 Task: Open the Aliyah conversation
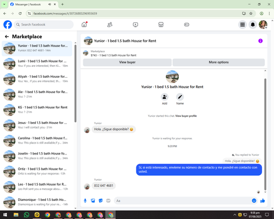37,79
